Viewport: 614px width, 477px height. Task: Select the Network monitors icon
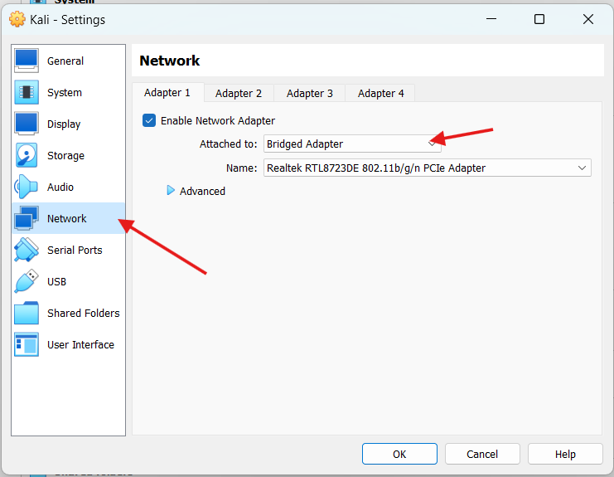click(x=27, y=218)
